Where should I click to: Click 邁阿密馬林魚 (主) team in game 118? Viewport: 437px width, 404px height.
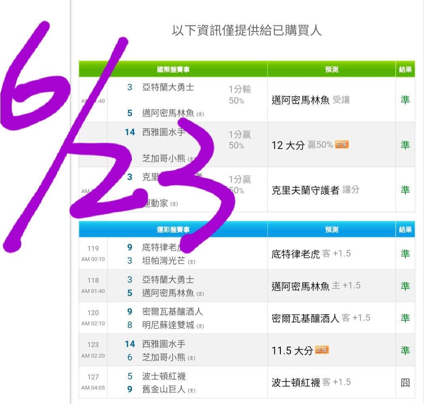coord(173,293)
